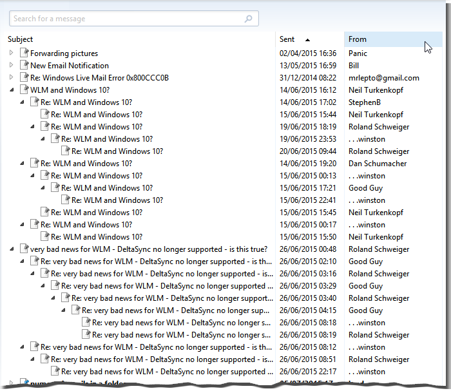
Task: Collapse the reply sent 26/06/2015 02:10
Action: click(x=22, y=262)
